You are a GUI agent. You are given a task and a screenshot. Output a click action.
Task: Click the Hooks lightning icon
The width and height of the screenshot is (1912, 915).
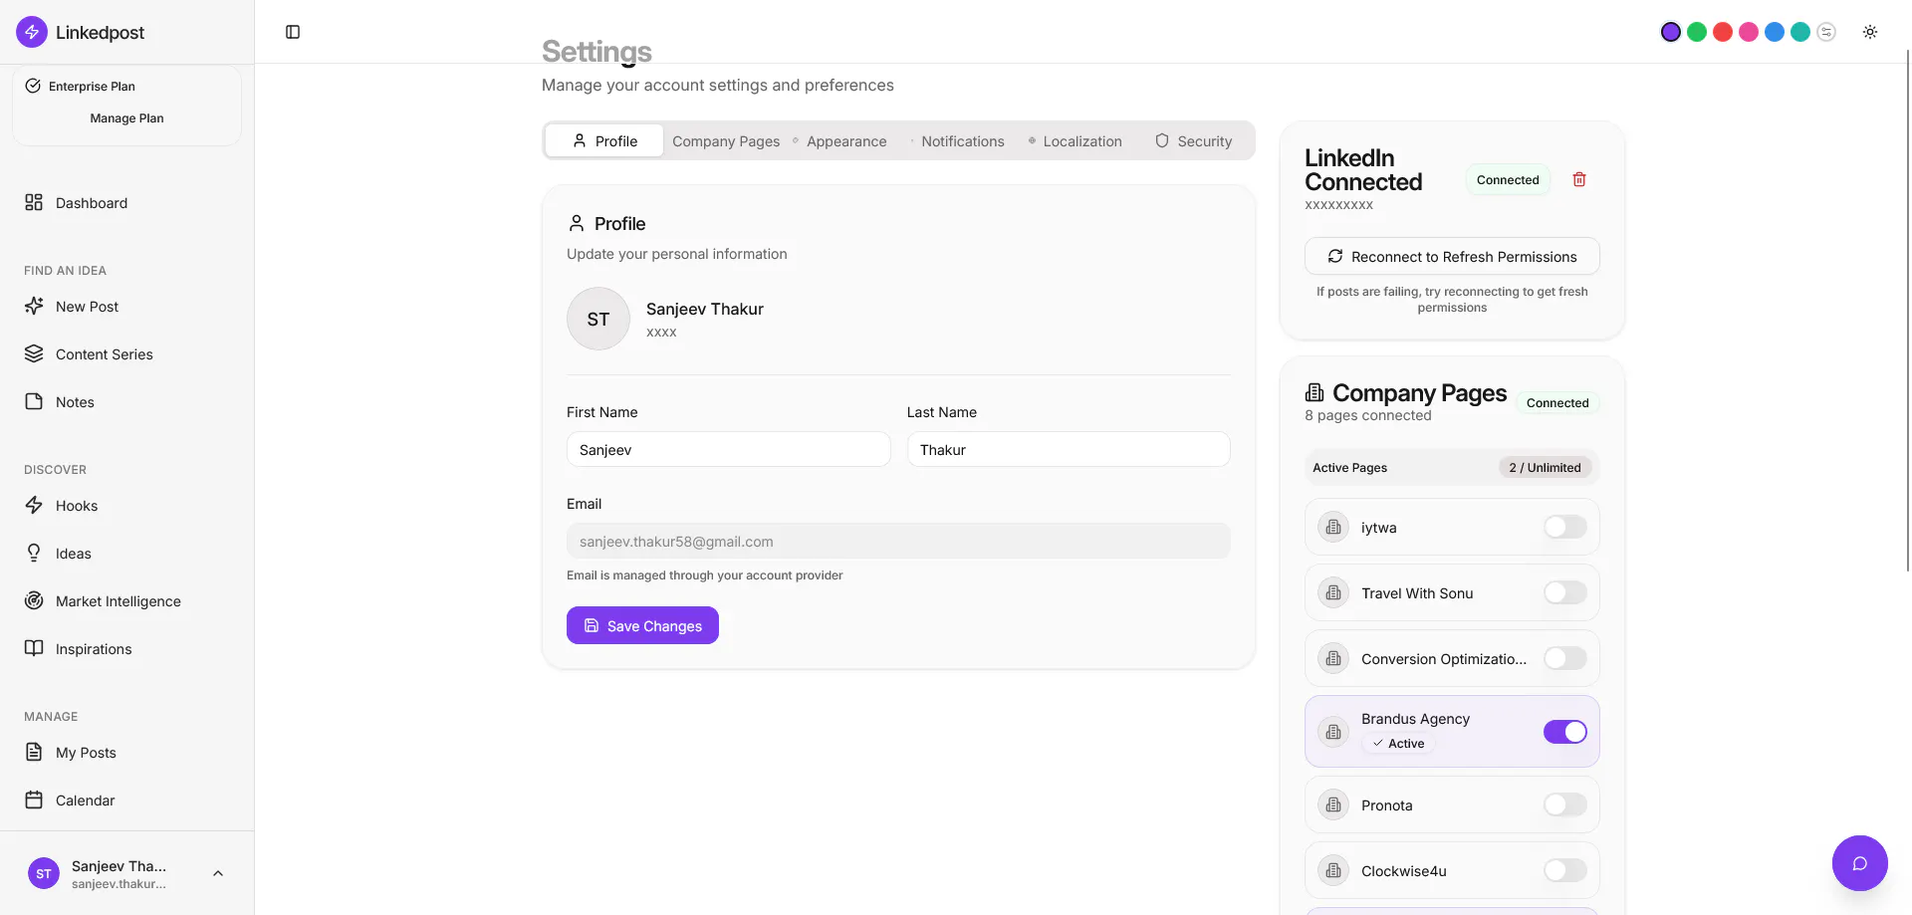click(x=34, y=505)
